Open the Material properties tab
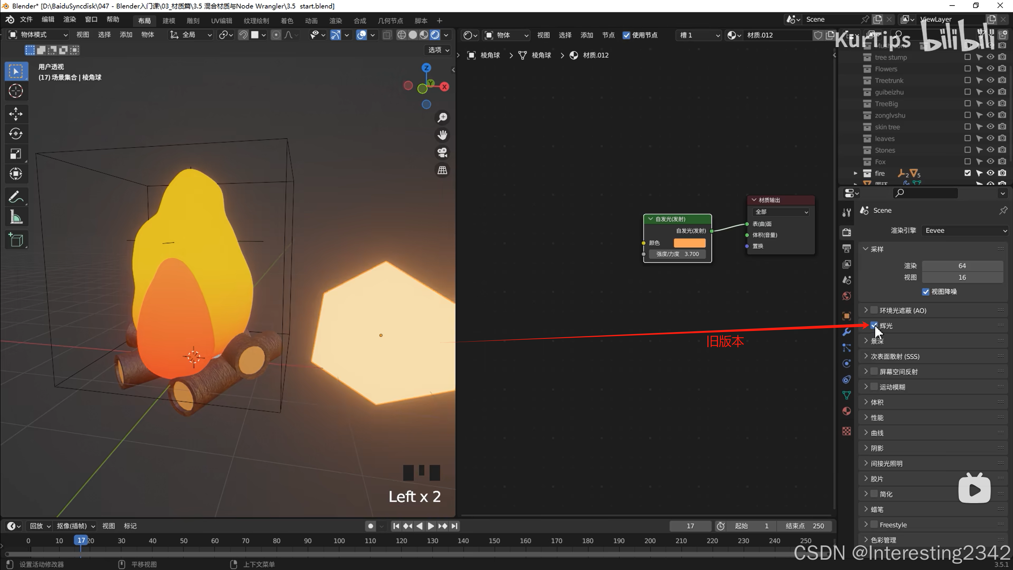1013x570 pixels. coord(847,411)
